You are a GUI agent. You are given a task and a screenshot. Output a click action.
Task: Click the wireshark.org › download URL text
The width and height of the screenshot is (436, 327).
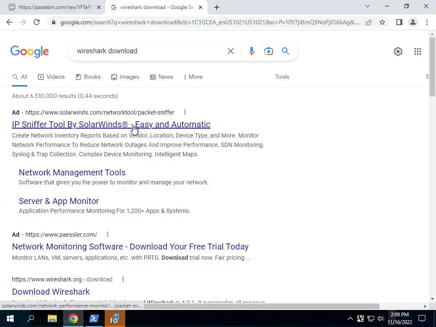click(x=62, y=279)
